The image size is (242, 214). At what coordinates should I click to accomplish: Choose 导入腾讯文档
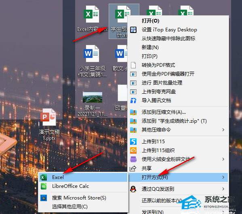(x=156, y=101)
